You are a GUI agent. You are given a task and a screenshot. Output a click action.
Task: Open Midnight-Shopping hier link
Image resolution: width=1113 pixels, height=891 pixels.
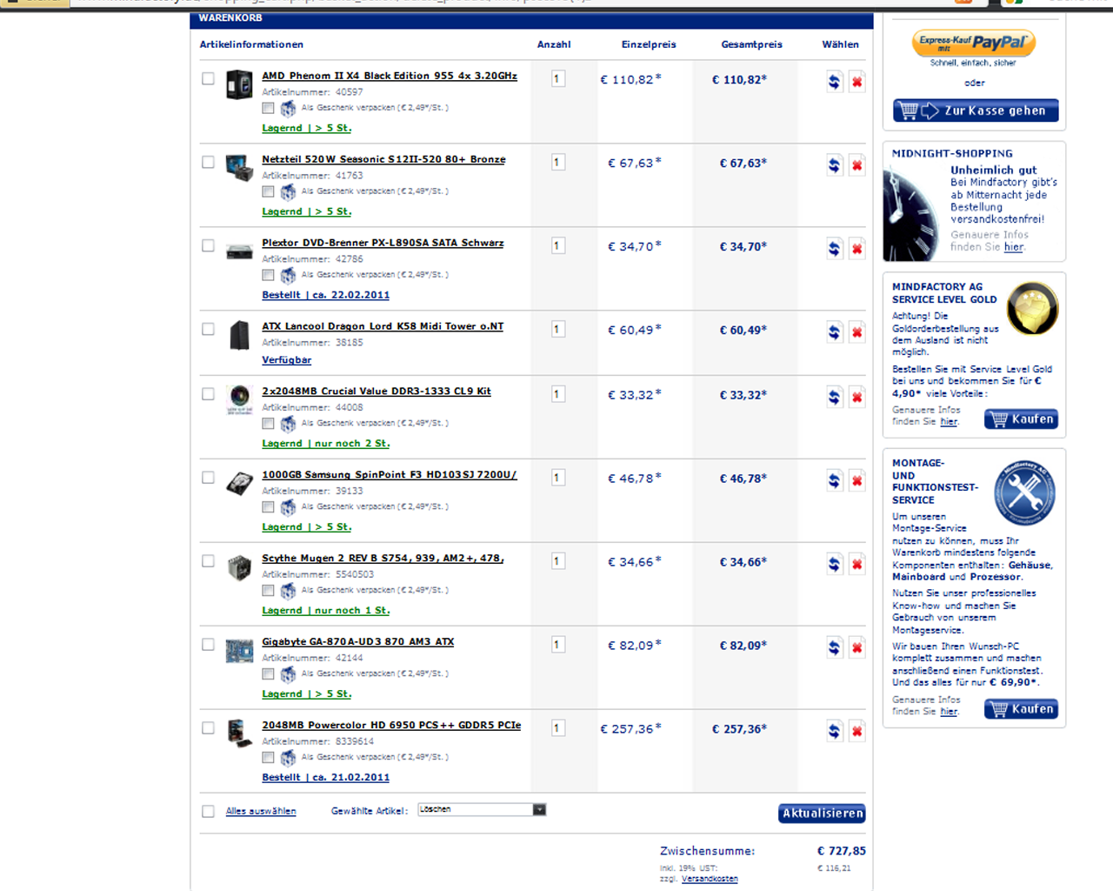tap(1014, 247)
